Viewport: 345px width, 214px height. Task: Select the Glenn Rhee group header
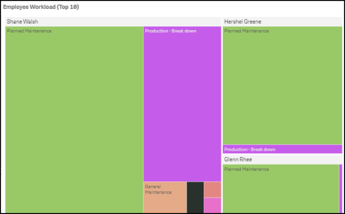coord(282,159)
